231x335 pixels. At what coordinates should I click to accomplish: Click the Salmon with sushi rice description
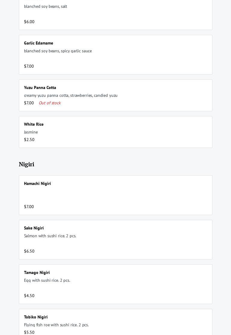(50, 236)
